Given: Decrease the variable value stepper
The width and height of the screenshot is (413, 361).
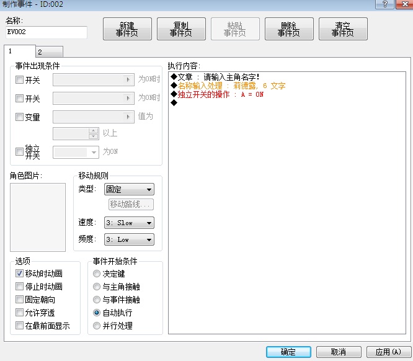Looking at the screenshot, I should [93, 136].
